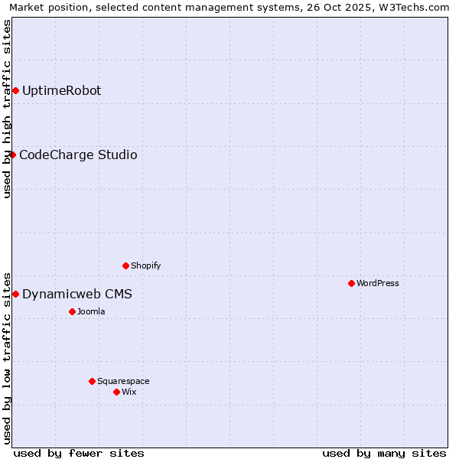Select the Dynamicweb CMS red data point
459x459 pixels.
tap(15, 295)
